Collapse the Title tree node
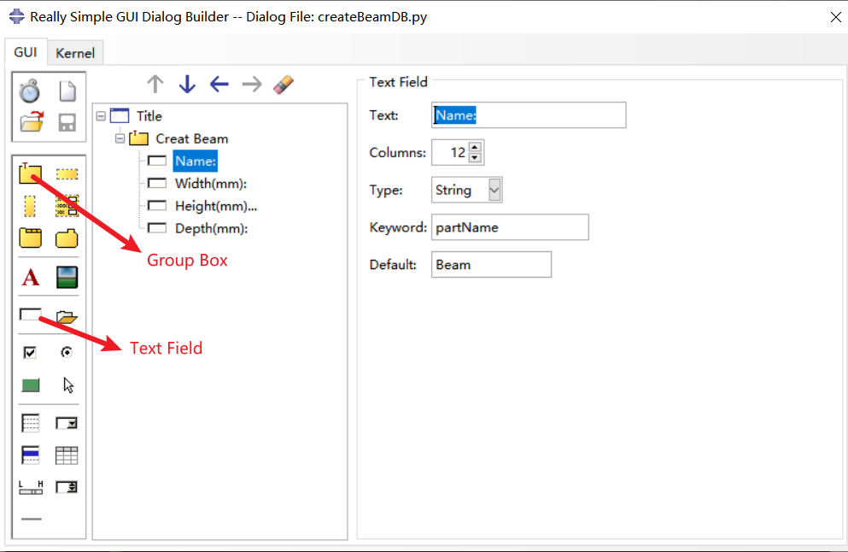848x552 pixels. (x=101, y=115)
